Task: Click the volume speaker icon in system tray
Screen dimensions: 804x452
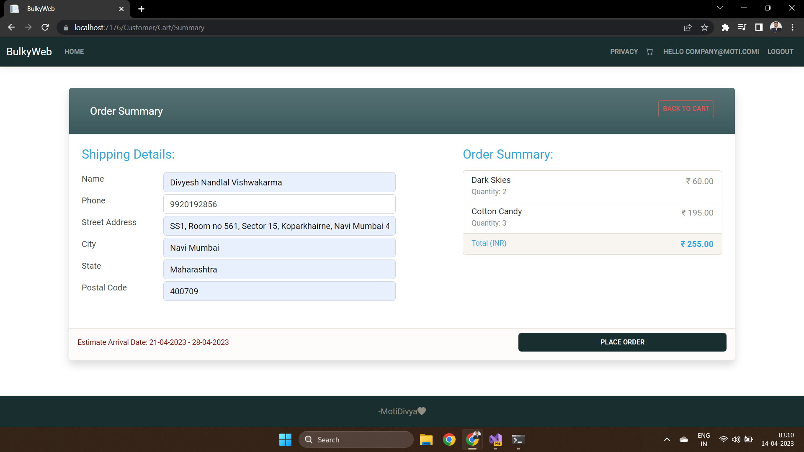Action: (736, 439)
